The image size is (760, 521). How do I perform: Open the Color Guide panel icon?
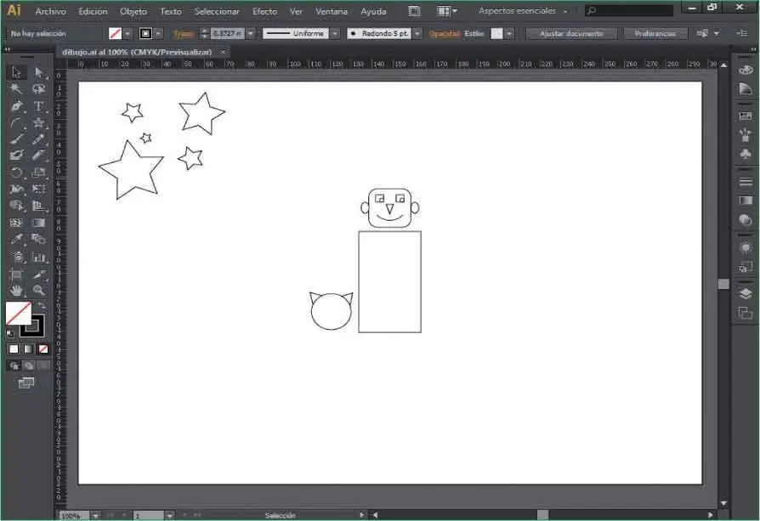pos(745,88)
